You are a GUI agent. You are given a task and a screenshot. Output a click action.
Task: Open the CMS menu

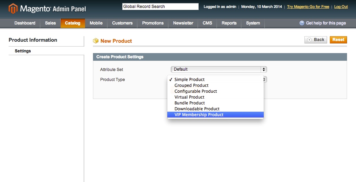[207, 23]
